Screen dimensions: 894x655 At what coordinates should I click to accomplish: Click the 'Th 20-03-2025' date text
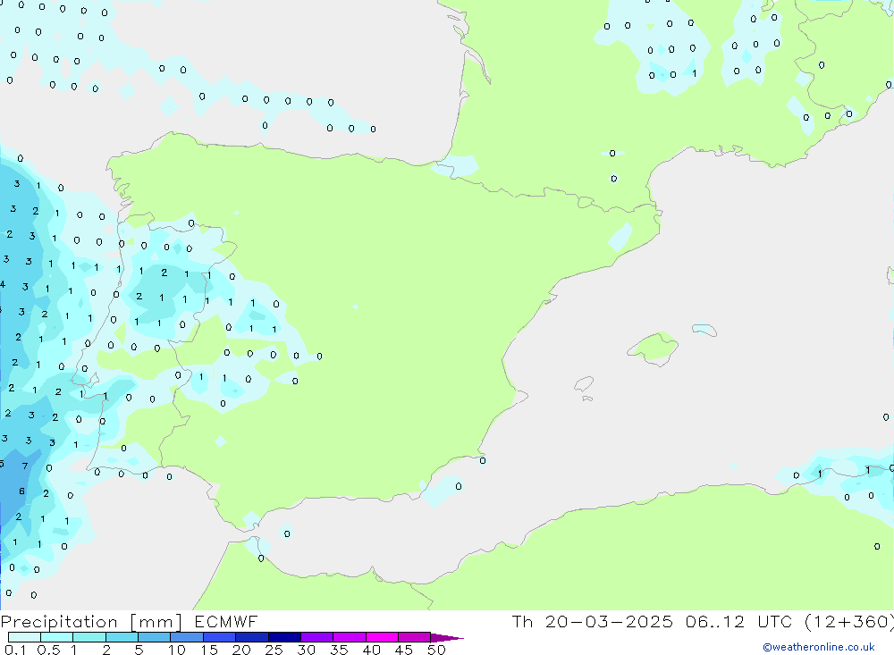coord(593,621)
